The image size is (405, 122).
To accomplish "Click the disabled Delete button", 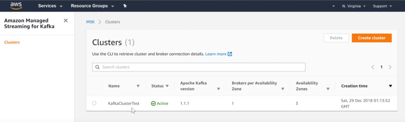I will (336, 38).
